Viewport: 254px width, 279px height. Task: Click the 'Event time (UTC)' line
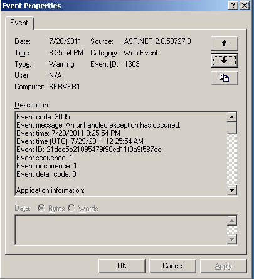tap(80, 141)
